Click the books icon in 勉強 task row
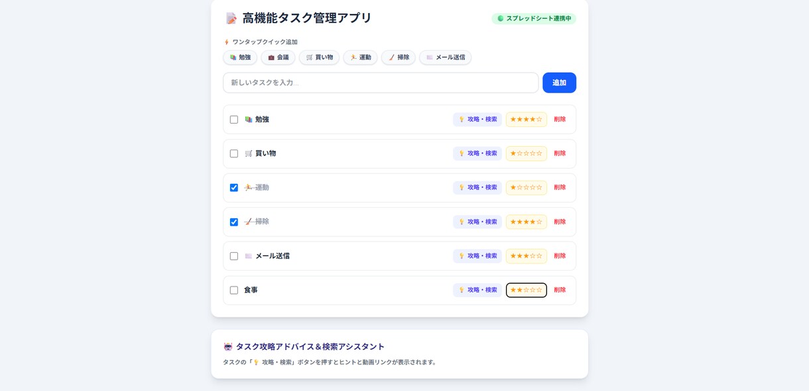The height and width of the screenshot is (391, 809). pos(249,120)
